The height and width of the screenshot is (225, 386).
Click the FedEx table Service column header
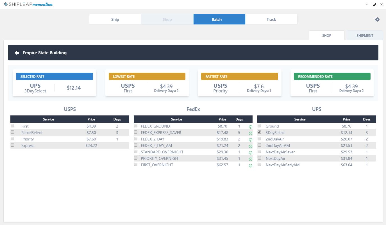[x=176, y=119]
